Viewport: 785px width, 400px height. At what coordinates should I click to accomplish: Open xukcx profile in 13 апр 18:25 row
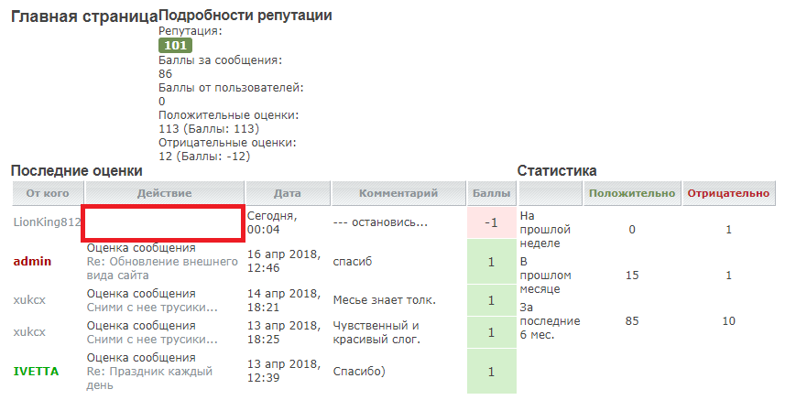29,332
